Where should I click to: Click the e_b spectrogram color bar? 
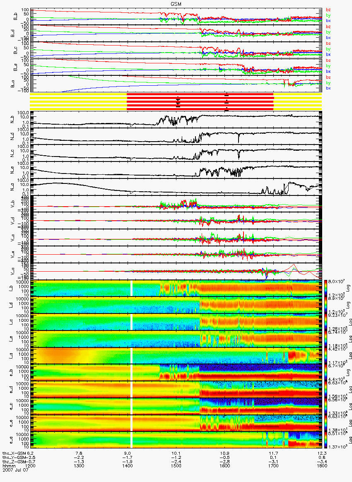tap(325, 373)
